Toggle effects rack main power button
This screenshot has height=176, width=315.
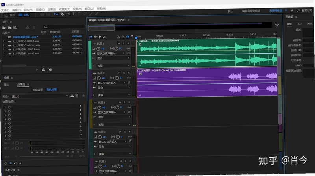click(6, 163)
